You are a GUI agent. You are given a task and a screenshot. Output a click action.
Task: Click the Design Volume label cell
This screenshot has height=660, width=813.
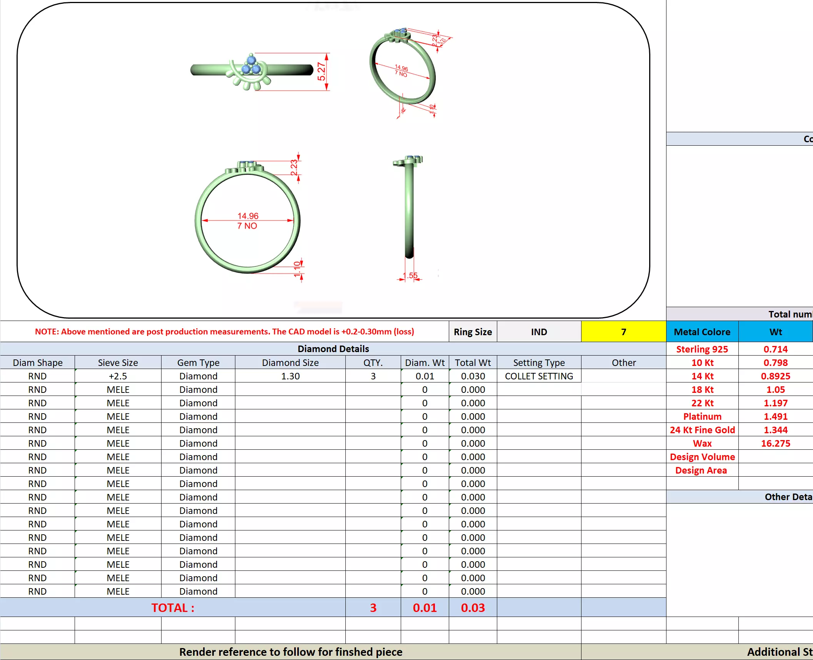tap(702, 457)
